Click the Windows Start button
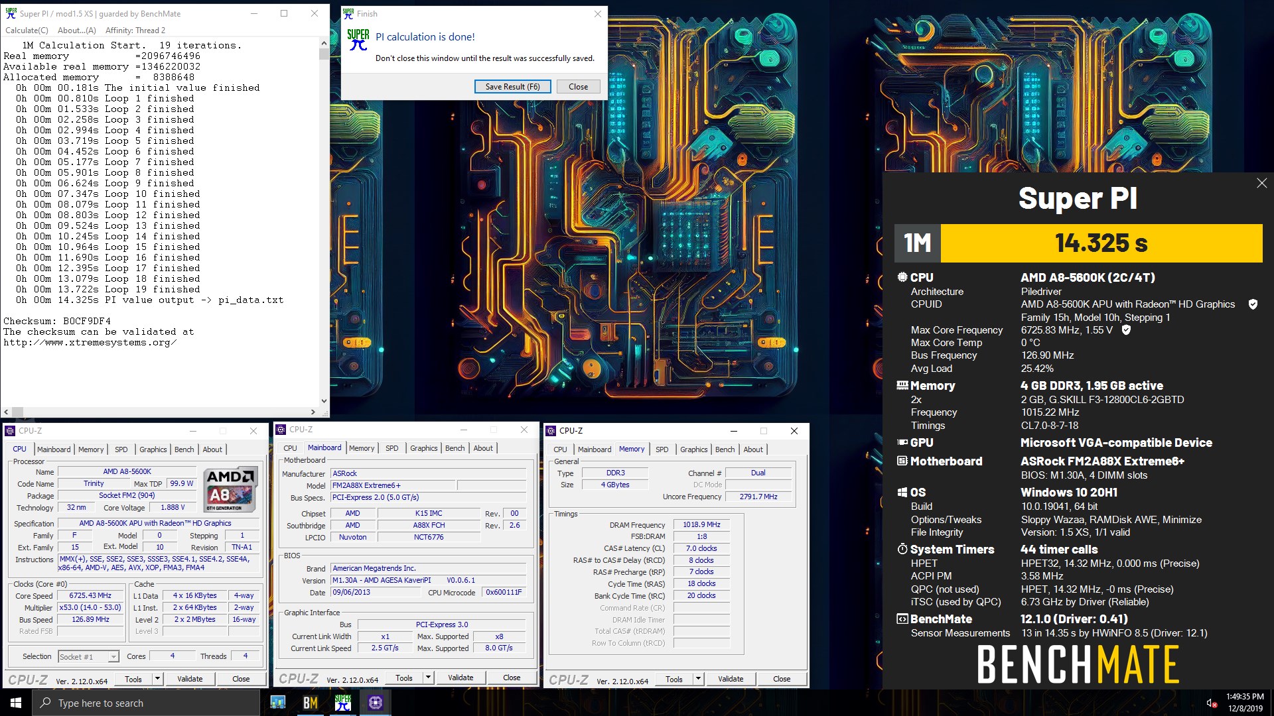This screenshot has height=716, width=1274. click(16, 703)
